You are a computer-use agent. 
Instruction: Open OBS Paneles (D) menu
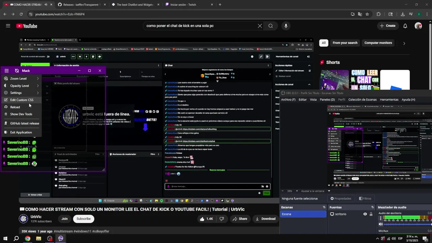(327, 100)
